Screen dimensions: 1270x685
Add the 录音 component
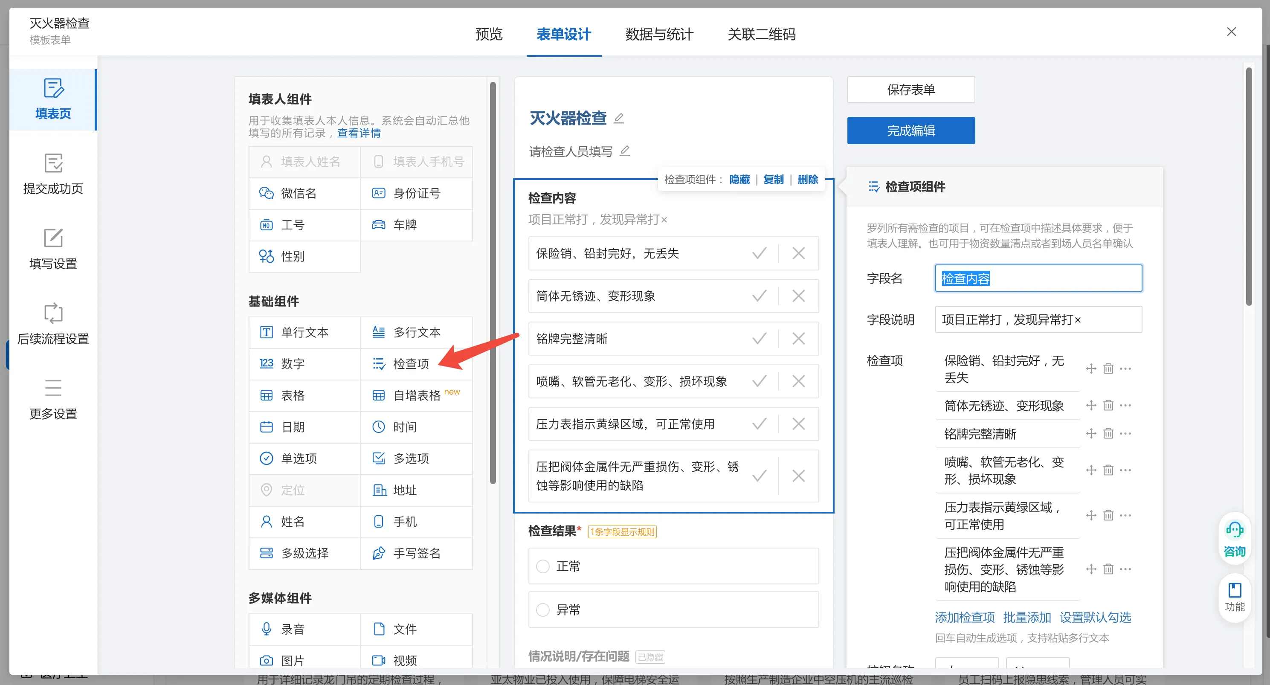(304, 629)
